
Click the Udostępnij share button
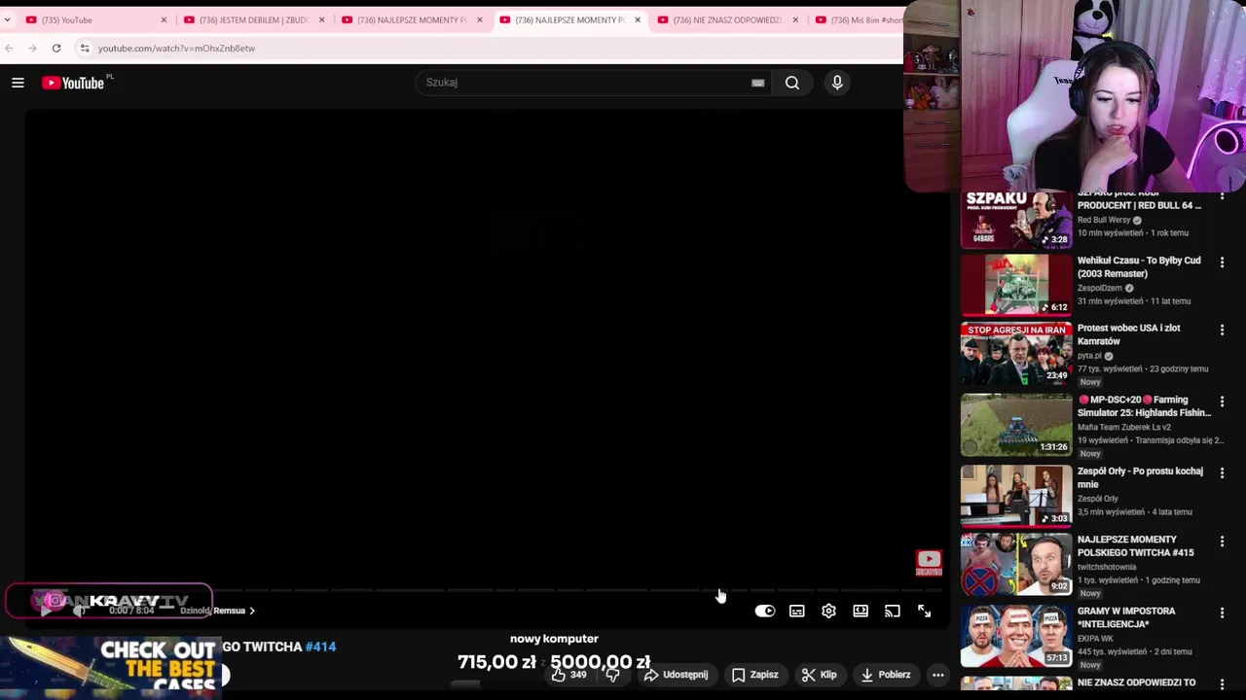(676, 675)
